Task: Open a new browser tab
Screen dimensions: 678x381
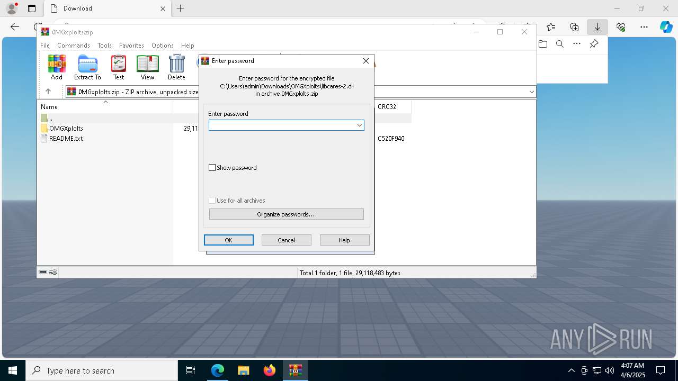Action: 181,8
